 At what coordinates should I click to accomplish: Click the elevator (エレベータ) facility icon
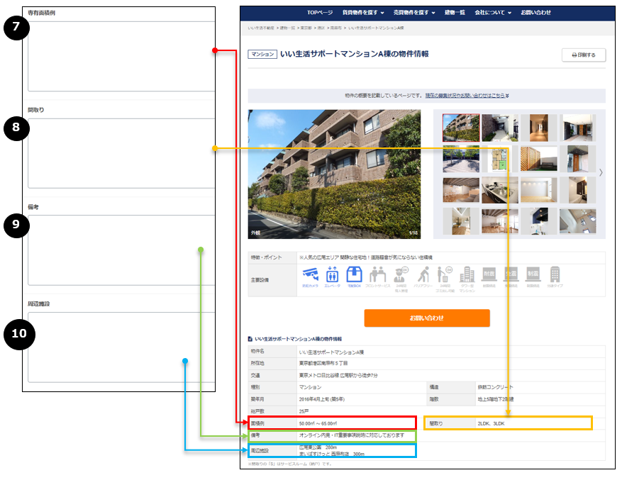pyautogui.click(x=332, y=276)
